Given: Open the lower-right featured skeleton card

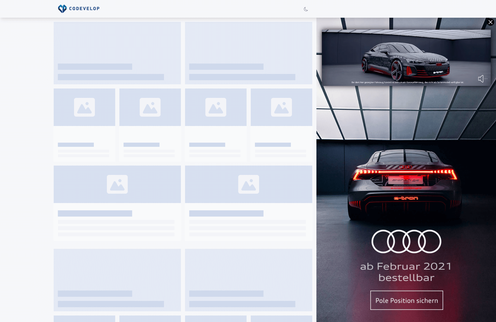Looking at the screenshot, I should pyautogui.click(x=249, y=280).
